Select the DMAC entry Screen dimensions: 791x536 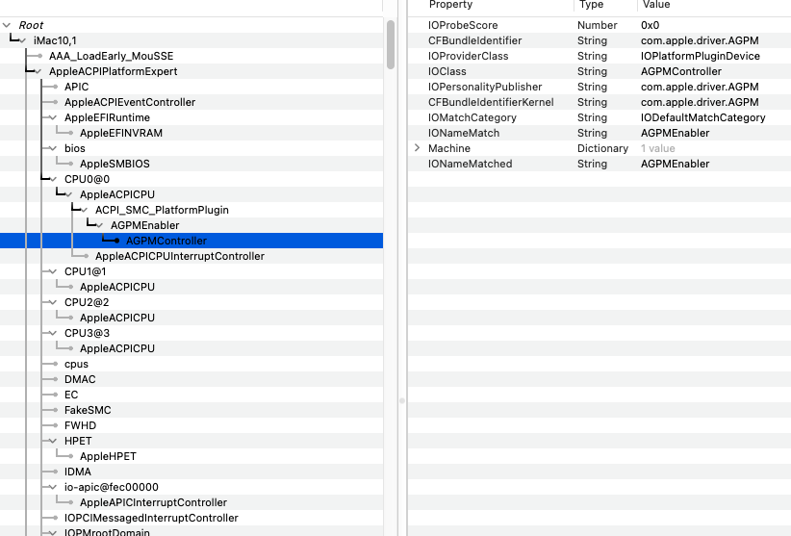[80, 379]
